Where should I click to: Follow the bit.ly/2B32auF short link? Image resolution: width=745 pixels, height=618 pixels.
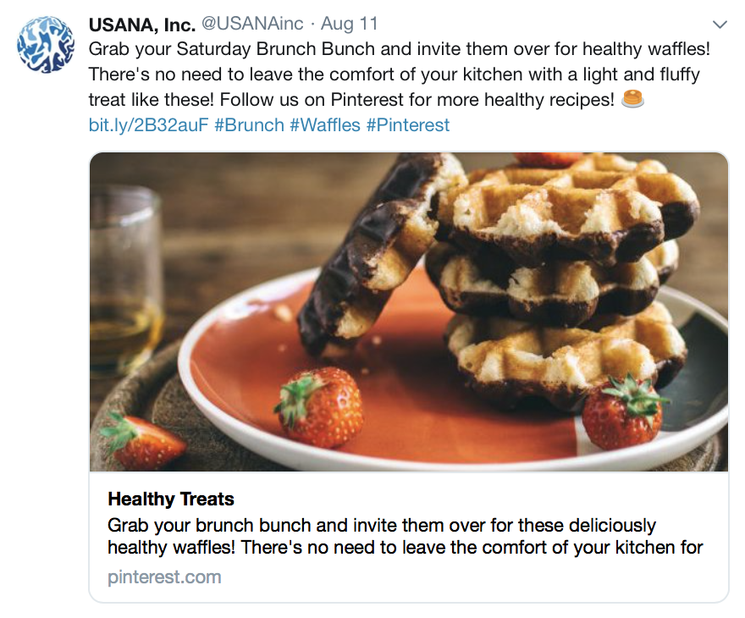(148, 125)
